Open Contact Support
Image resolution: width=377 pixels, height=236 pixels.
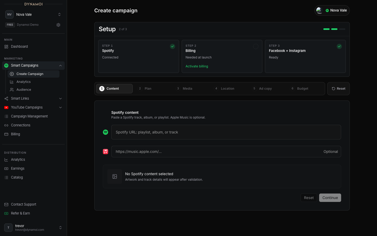tap(33, 205)
